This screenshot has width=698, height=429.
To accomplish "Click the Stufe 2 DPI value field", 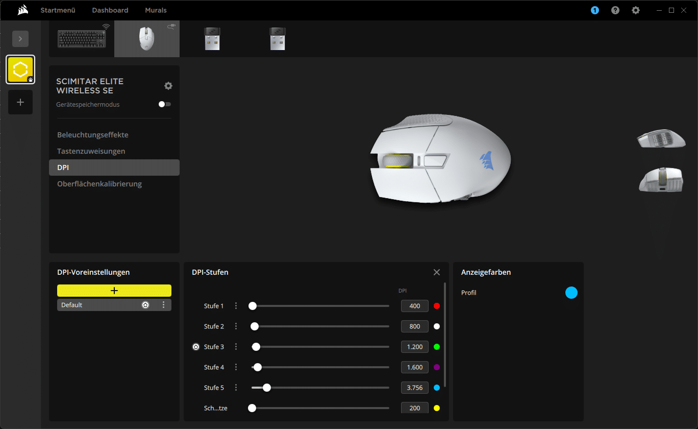I will point(414,326).
